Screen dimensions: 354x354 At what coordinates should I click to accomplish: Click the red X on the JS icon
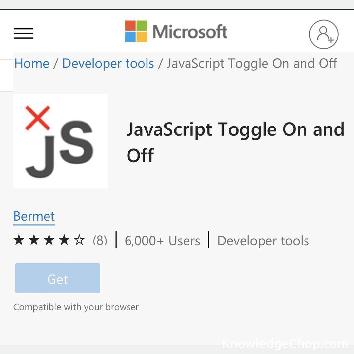pyautogui.click(x=38, y=118)
